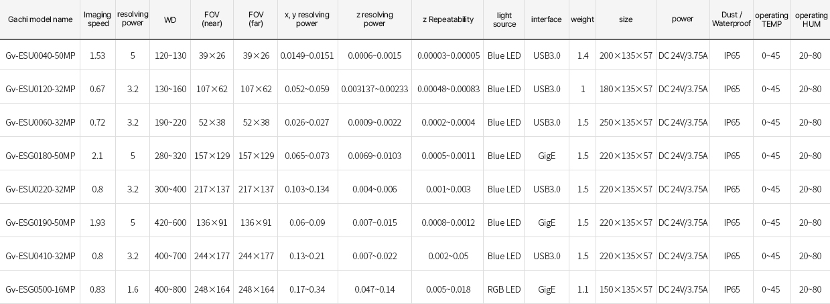Click the WD value 280~320
830x304 pixels.
[x=170, y=156]
